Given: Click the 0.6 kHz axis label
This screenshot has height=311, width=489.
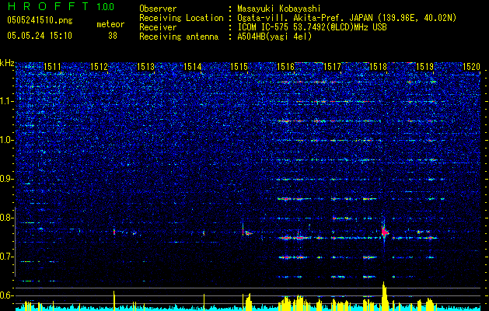Looking at the screenshot, I should 7,295.
